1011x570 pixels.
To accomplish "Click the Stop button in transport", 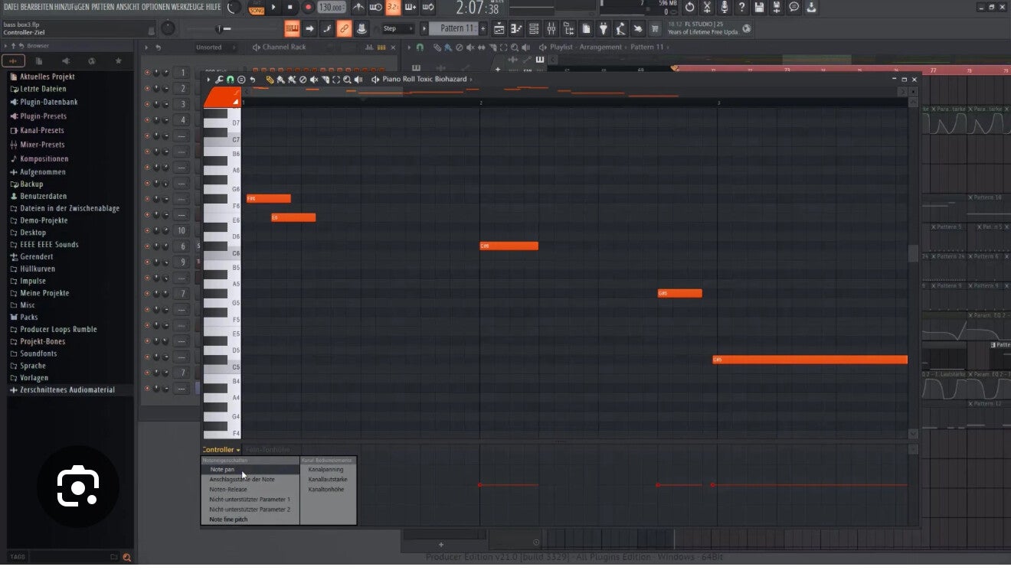I will pyautogui.click(x=290, y=8).
